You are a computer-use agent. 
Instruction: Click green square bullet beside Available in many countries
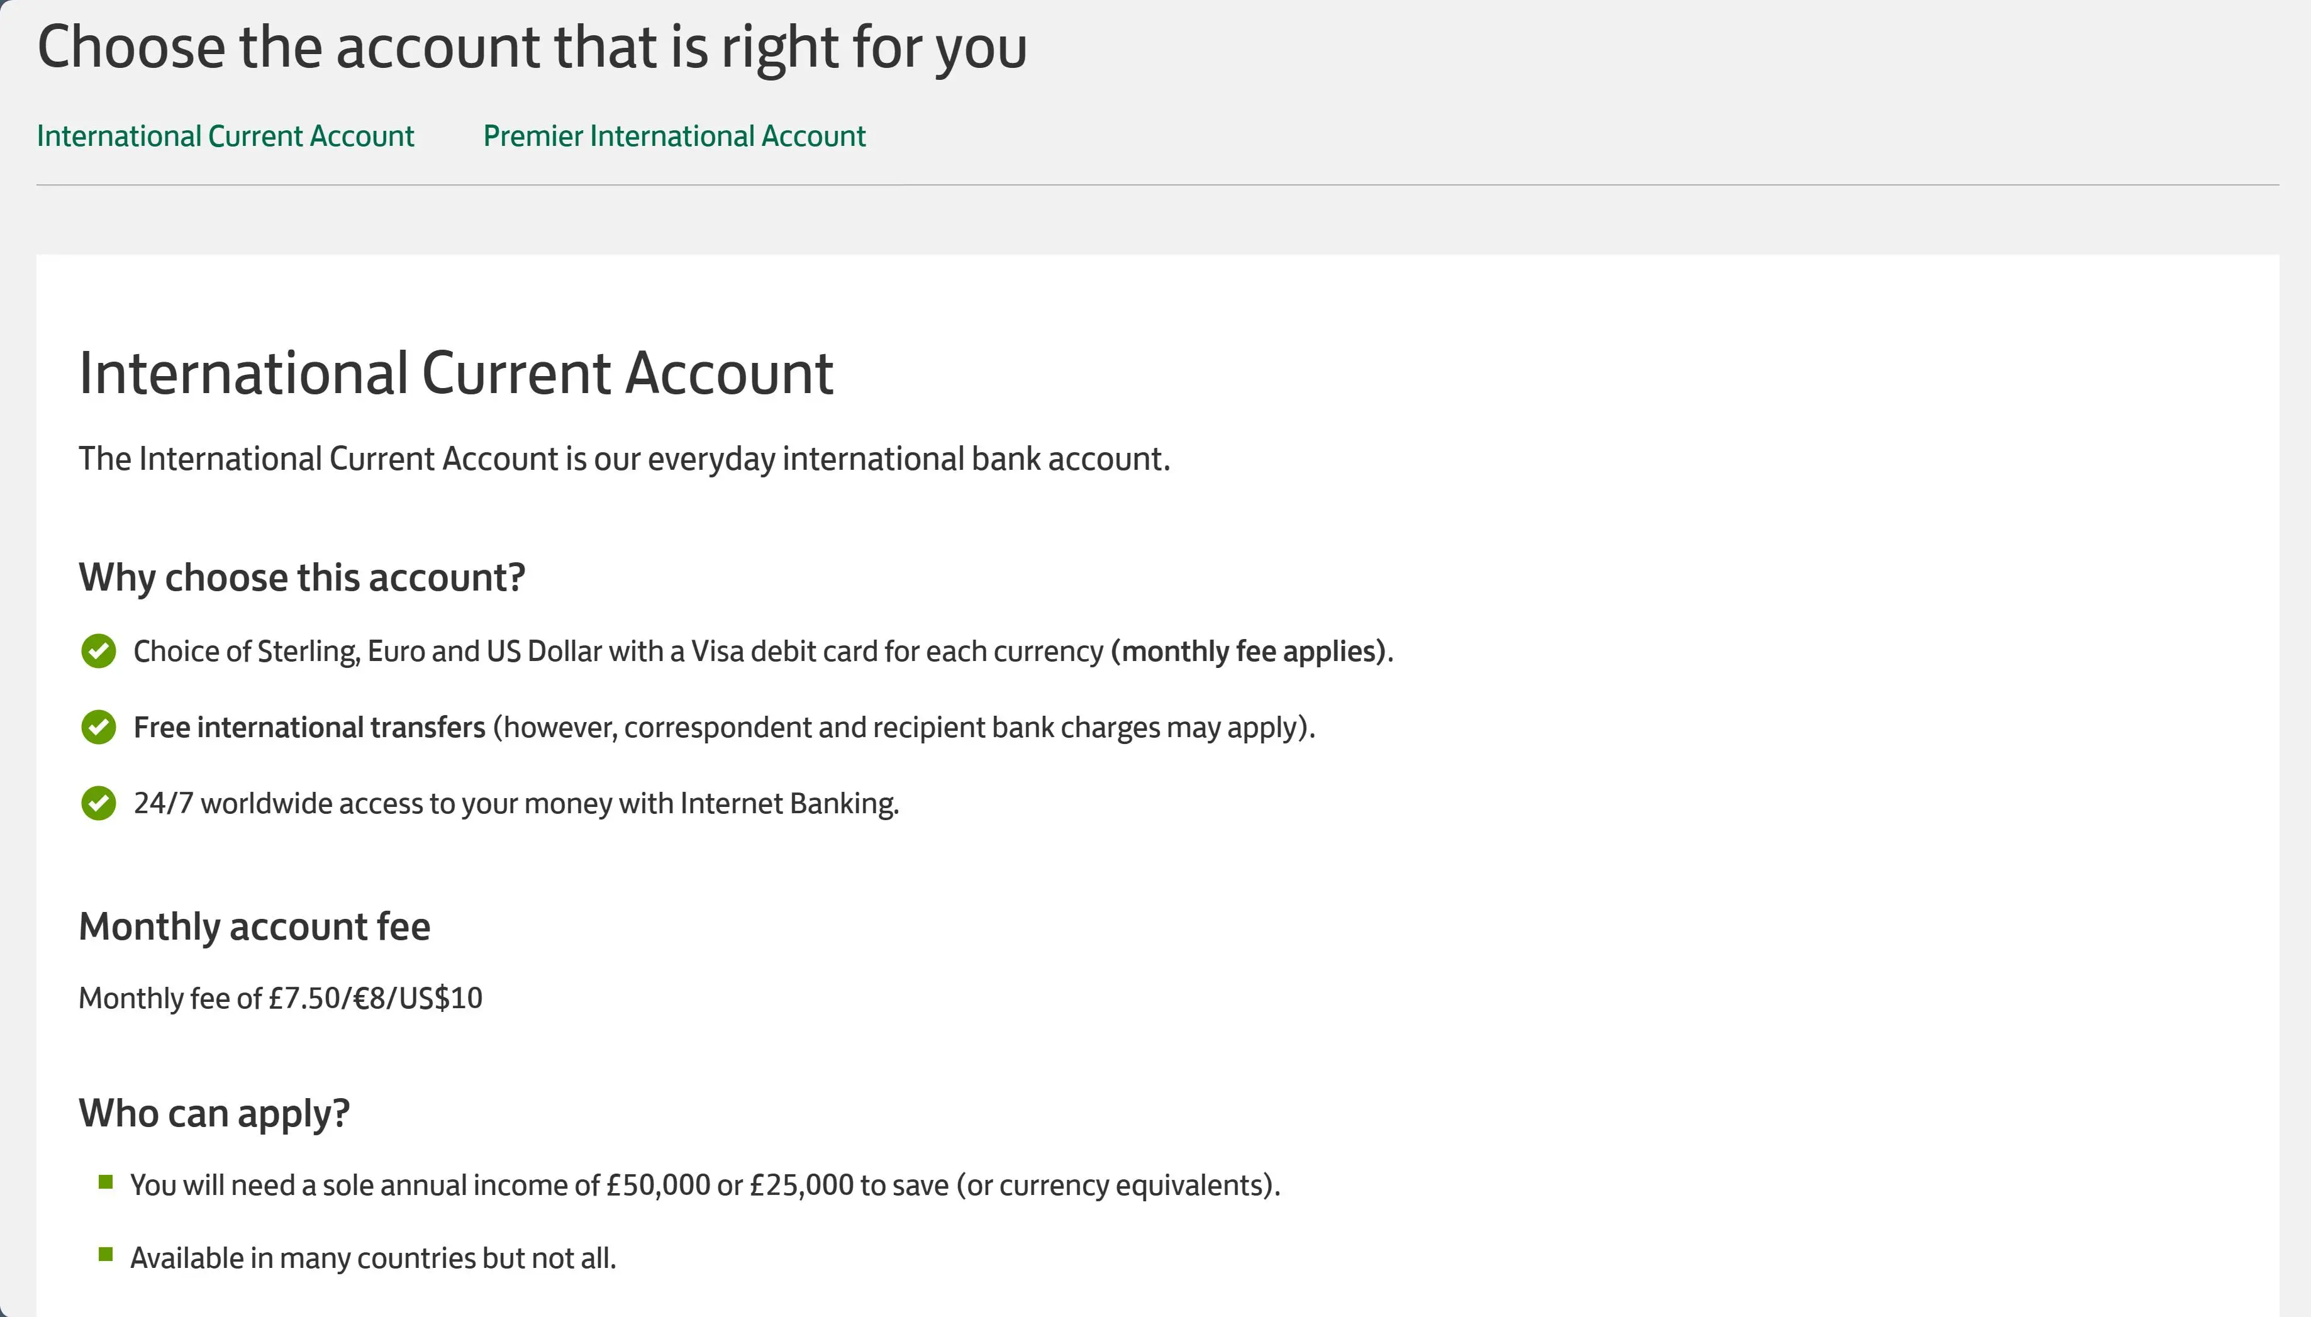[106, 1255]
